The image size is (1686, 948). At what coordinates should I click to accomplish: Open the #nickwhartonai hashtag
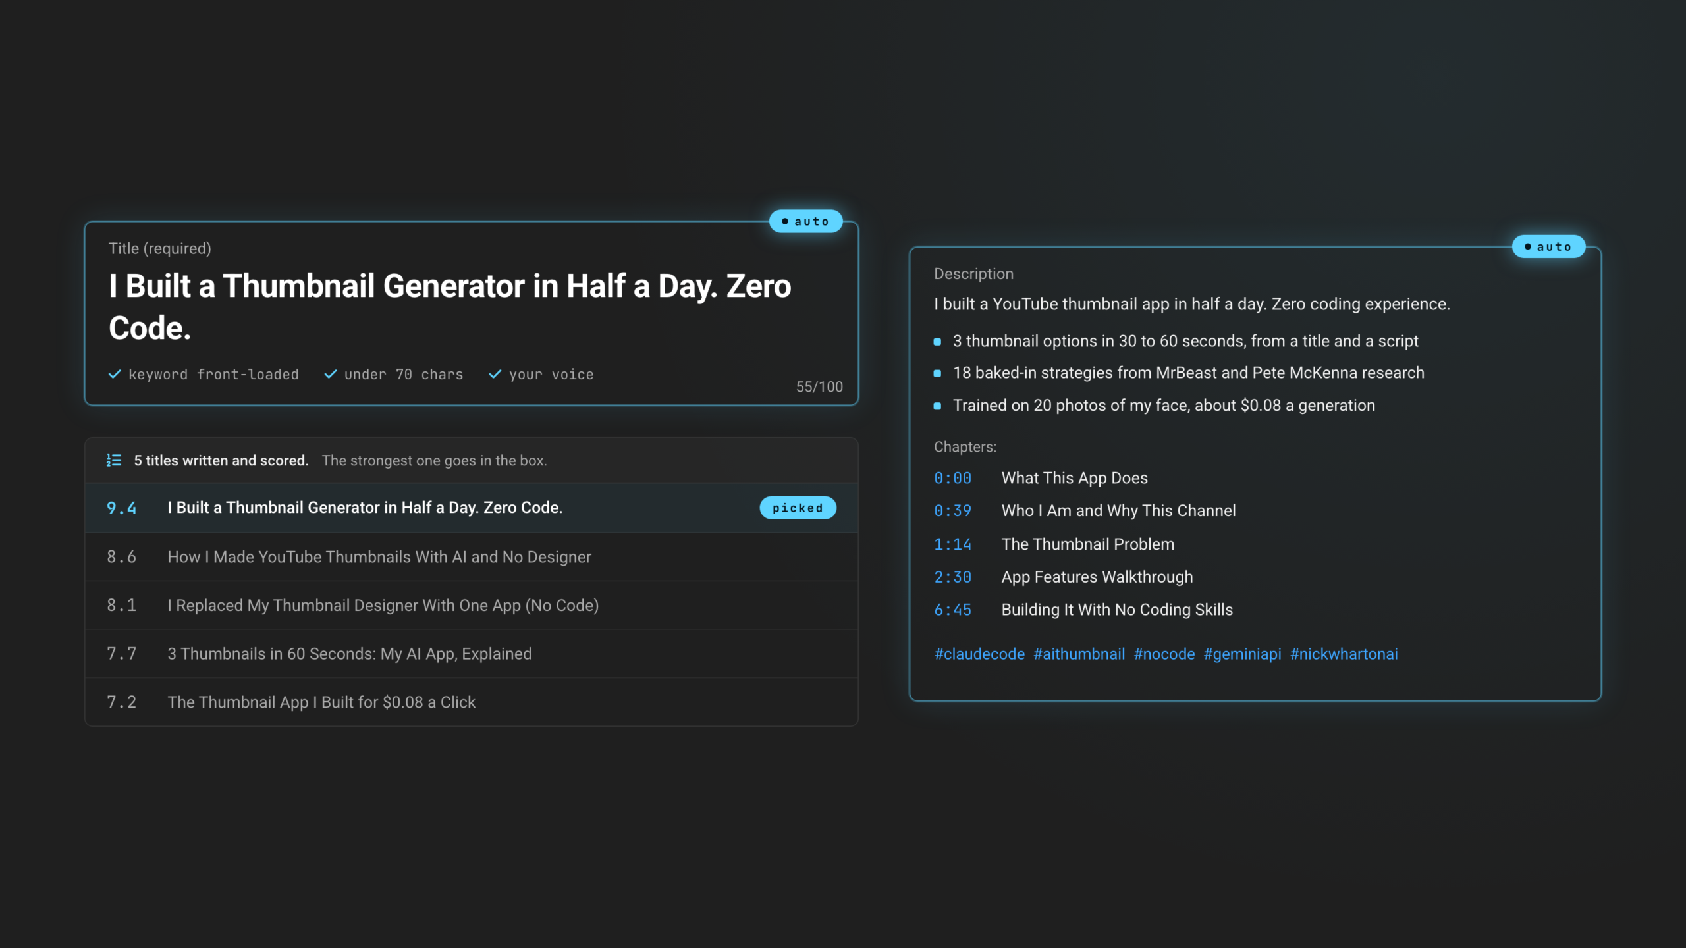[x=1344, y=654]
